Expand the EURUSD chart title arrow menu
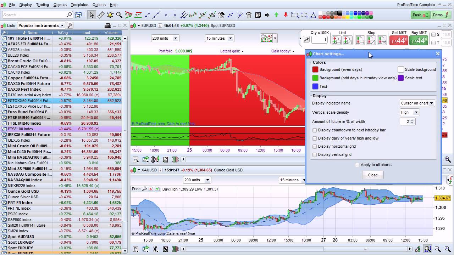 tap(139, 25)
